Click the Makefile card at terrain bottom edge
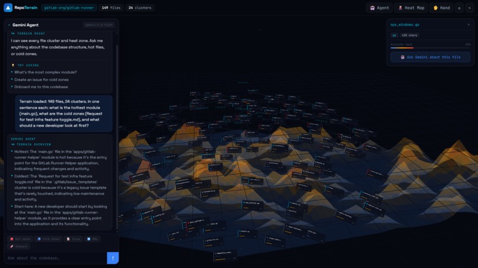Screen dimensions: 478x268 (225, 256)
